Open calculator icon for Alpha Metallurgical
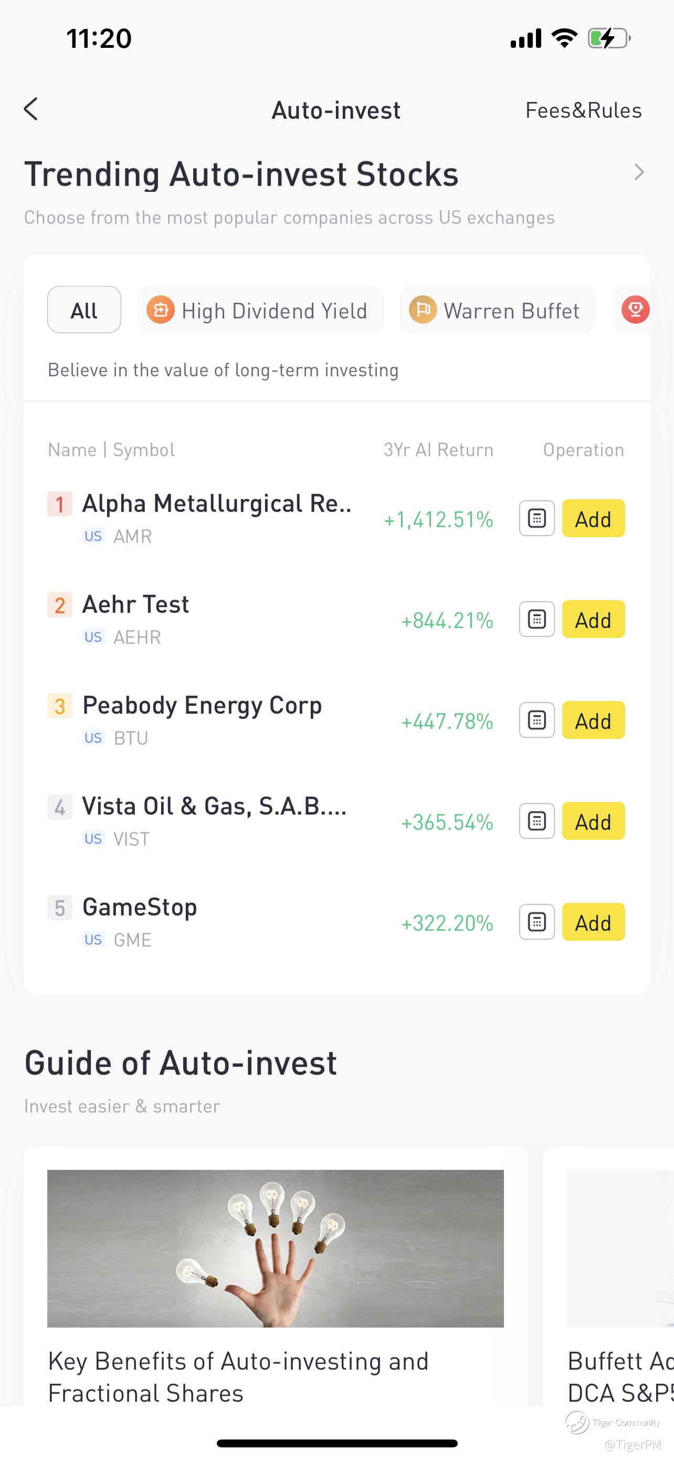674x1460 pixels. (x=536, y=518)
